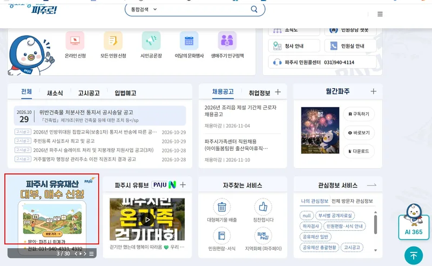
Task: Open 지역화폐 (파주페이) icon
Action: click(x=263, y=236)
